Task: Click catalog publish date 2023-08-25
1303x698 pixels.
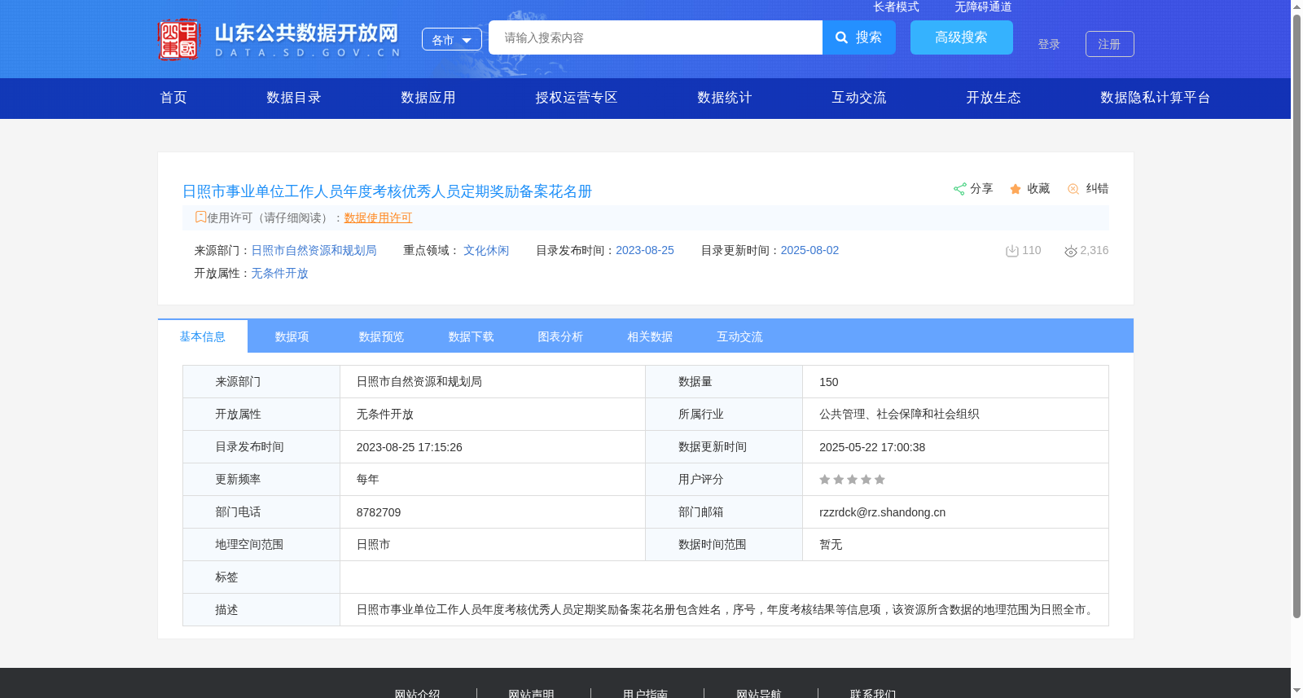Action: tap(645, 250)
